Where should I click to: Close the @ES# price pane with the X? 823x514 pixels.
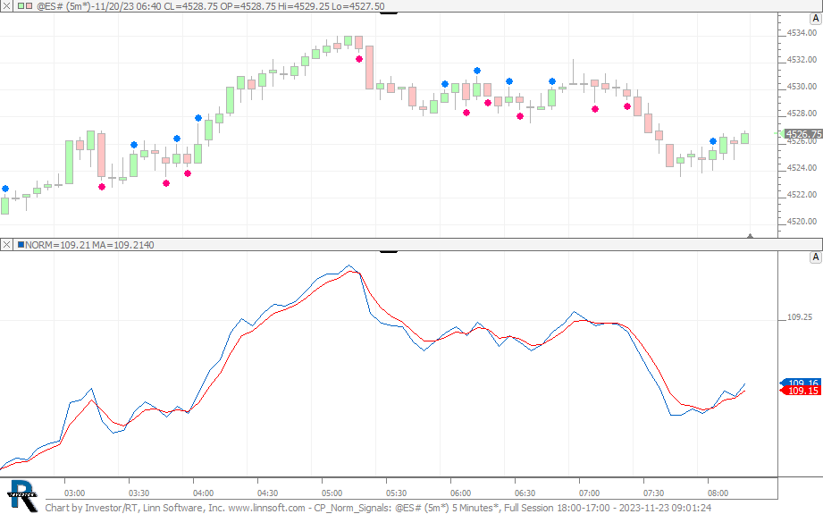(6, 6)
